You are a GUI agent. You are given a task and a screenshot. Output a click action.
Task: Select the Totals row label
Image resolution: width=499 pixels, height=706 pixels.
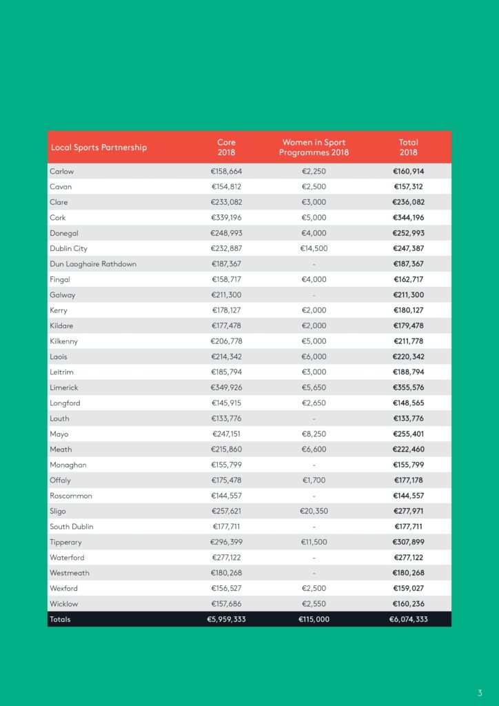point(60,619)
